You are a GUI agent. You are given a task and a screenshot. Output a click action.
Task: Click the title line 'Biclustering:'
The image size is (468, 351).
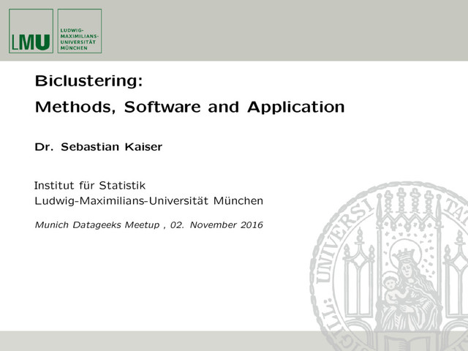click(x=89, y=81)
